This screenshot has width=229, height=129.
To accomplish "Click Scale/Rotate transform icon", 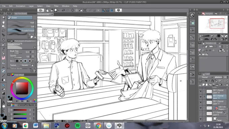I will (85, 10).
